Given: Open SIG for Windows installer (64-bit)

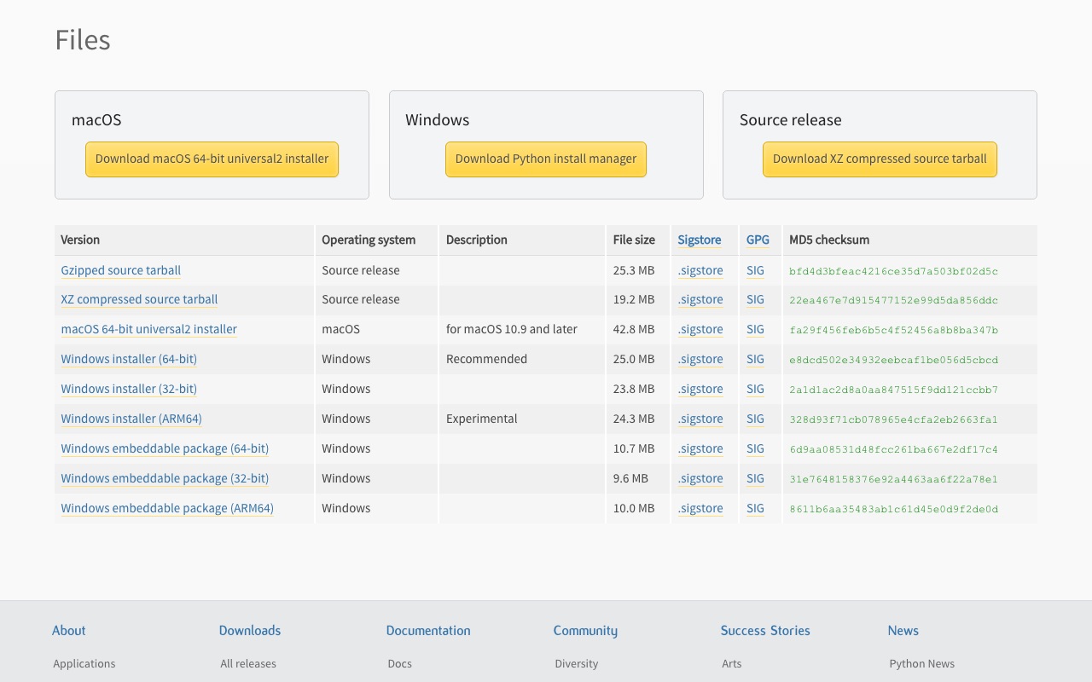Looking at the screenshot, I should coord(755,359).
